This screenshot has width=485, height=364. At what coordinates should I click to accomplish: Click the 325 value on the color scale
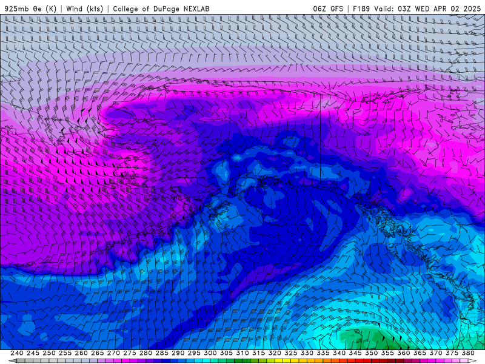pyautogui.click(x=291, y=353)
